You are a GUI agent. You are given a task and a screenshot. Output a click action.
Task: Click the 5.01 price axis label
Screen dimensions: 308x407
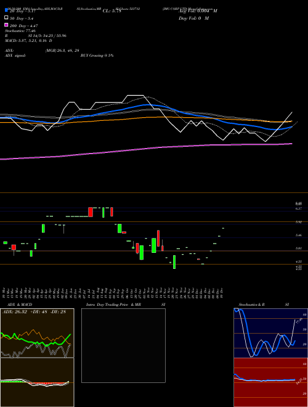[298, 249]
